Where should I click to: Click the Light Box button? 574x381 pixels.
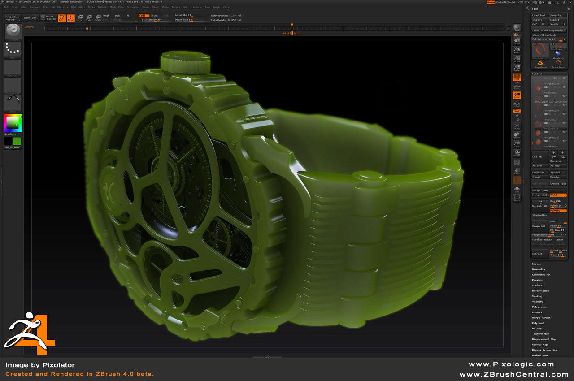(x=30, y=18)
